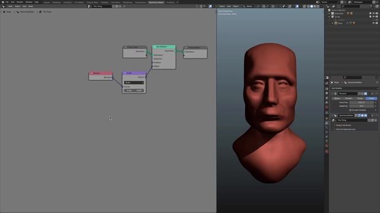Image resolution: width=380 pixels, height=213 pixels.
Task: Toggle the node tree pin icon
Action: [x=124, y=7]
